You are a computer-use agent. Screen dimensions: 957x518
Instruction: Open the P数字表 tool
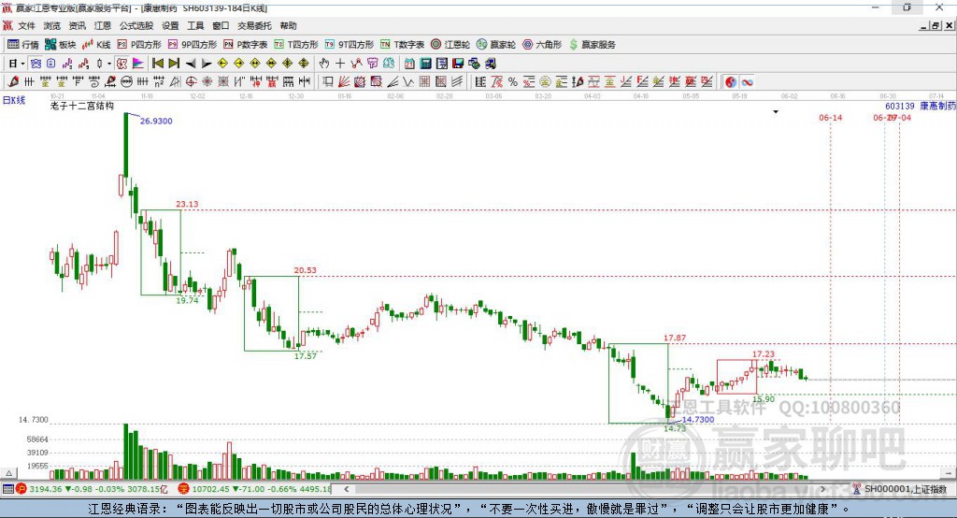pyautogui.click(x=246, y=45)
